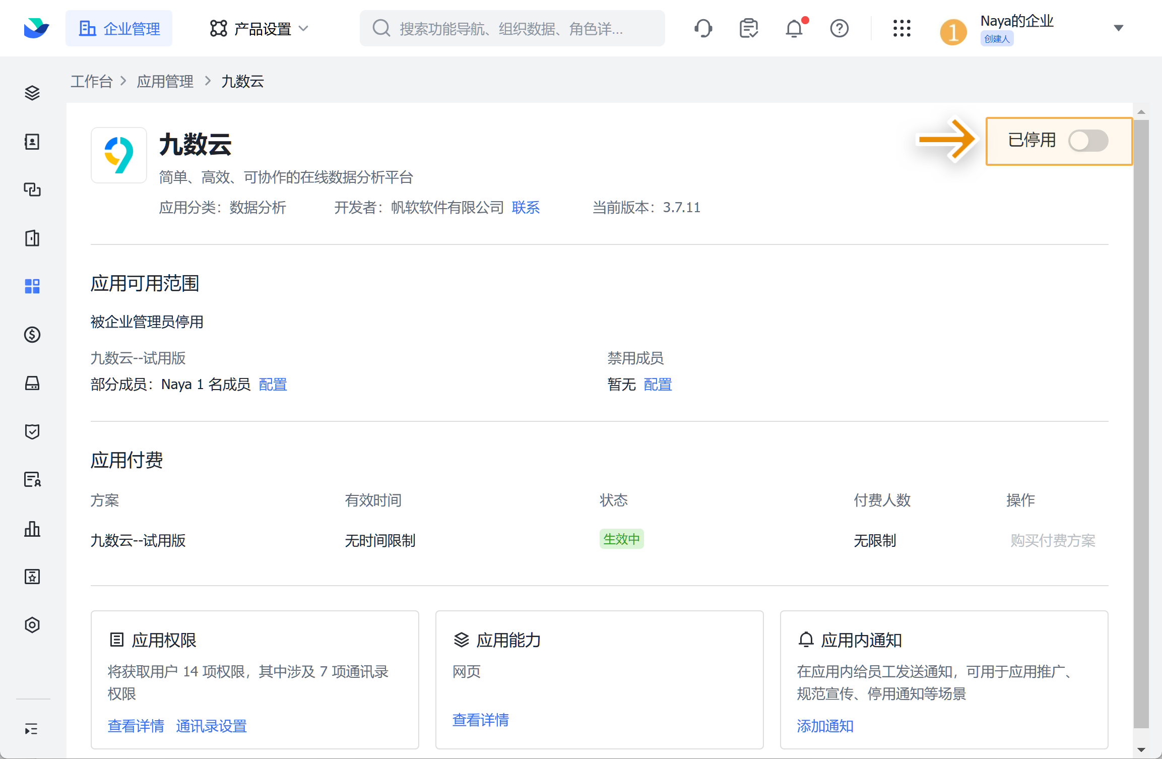Click 被企业管理员停用 text

[147, 322]
